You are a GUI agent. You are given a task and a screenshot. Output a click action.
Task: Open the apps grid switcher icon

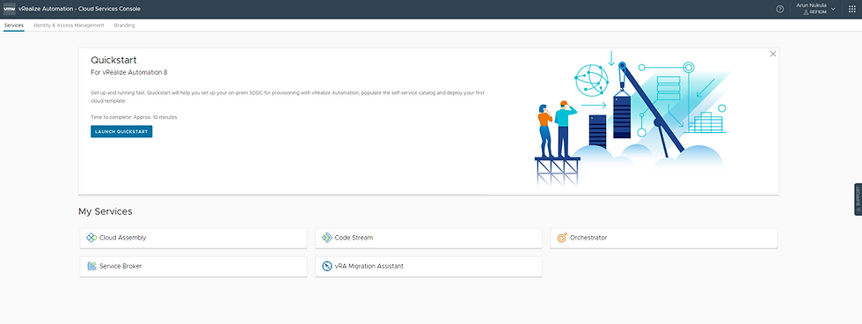click(852, 9)
